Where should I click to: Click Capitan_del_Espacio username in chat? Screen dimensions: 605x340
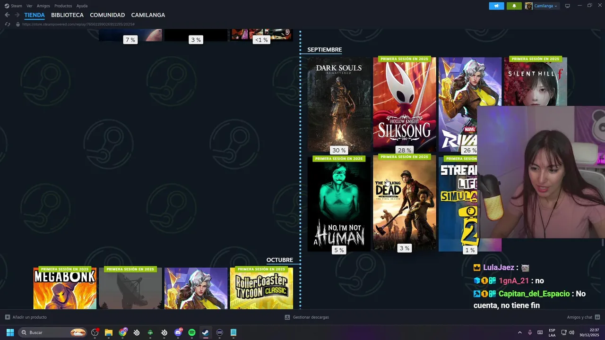[534, 294]
